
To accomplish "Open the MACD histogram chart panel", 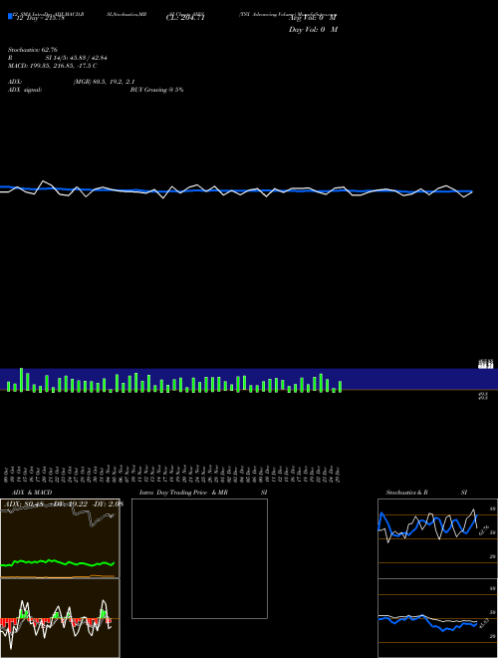I will pos(60,618).
